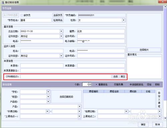Increase the 个数 stepper value

(90, 83)
